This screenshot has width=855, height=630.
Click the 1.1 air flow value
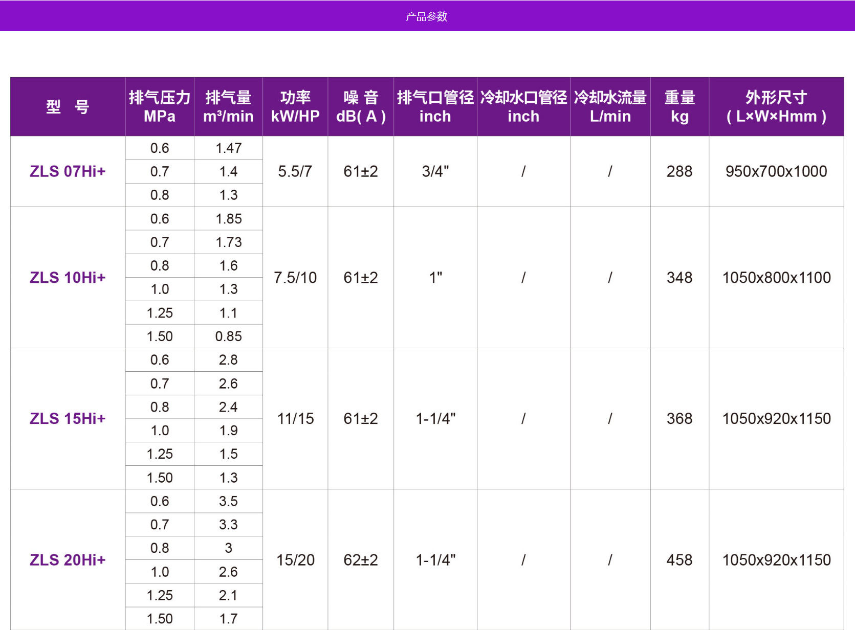[x=228, y=313]
